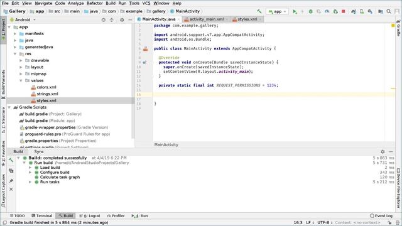Screen dimensions: 402x226
Task: Collapse the res folder
Action: click(x=15, y=54)
